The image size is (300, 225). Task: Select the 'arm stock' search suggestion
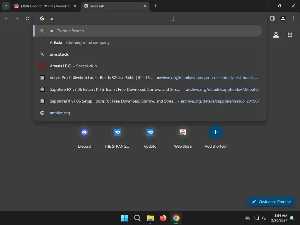click(148, 54)
